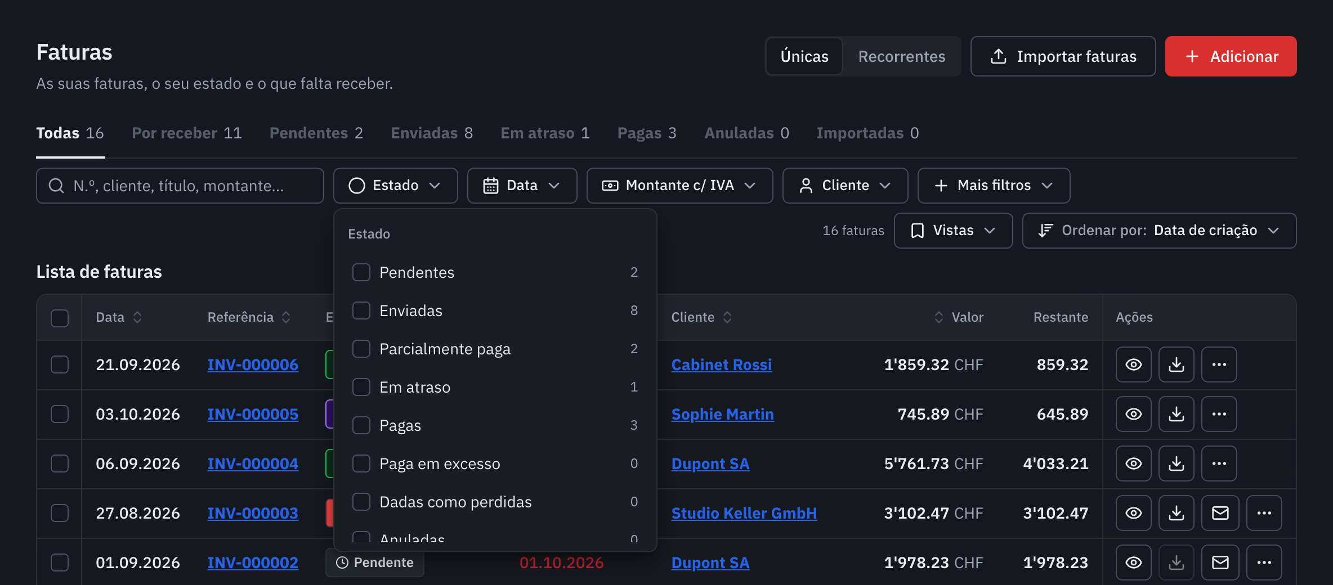The width and height of the screenshot is (1333, 585).
Task: Switch to the Enviadas tab
Action: (432, 133)
